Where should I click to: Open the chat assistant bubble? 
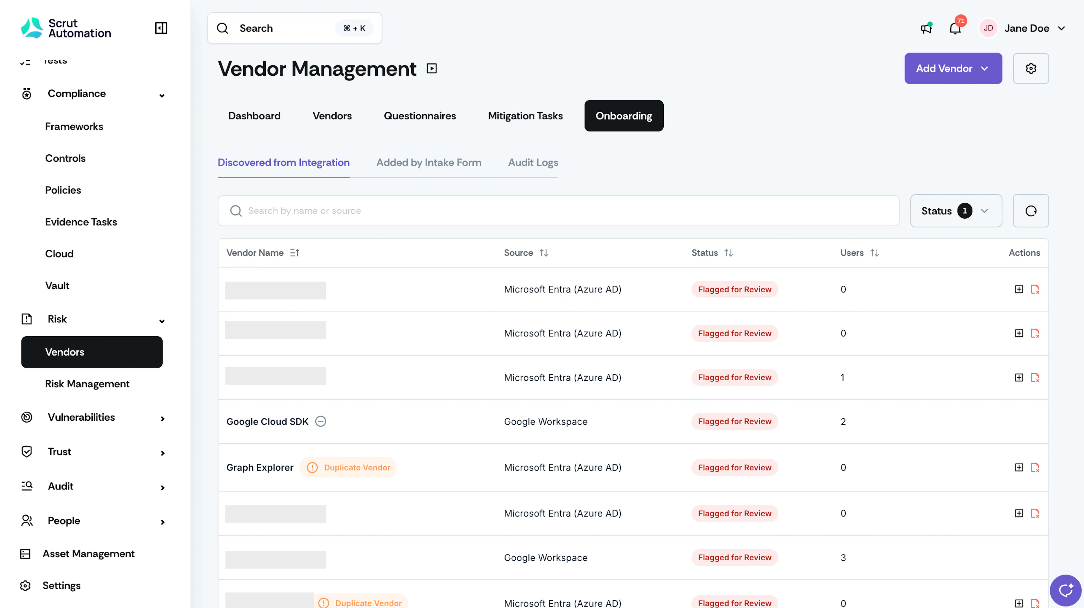[1065, 590]
